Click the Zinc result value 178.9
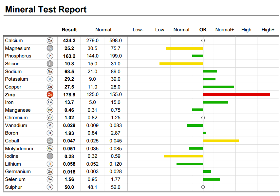 click(69, 95)
